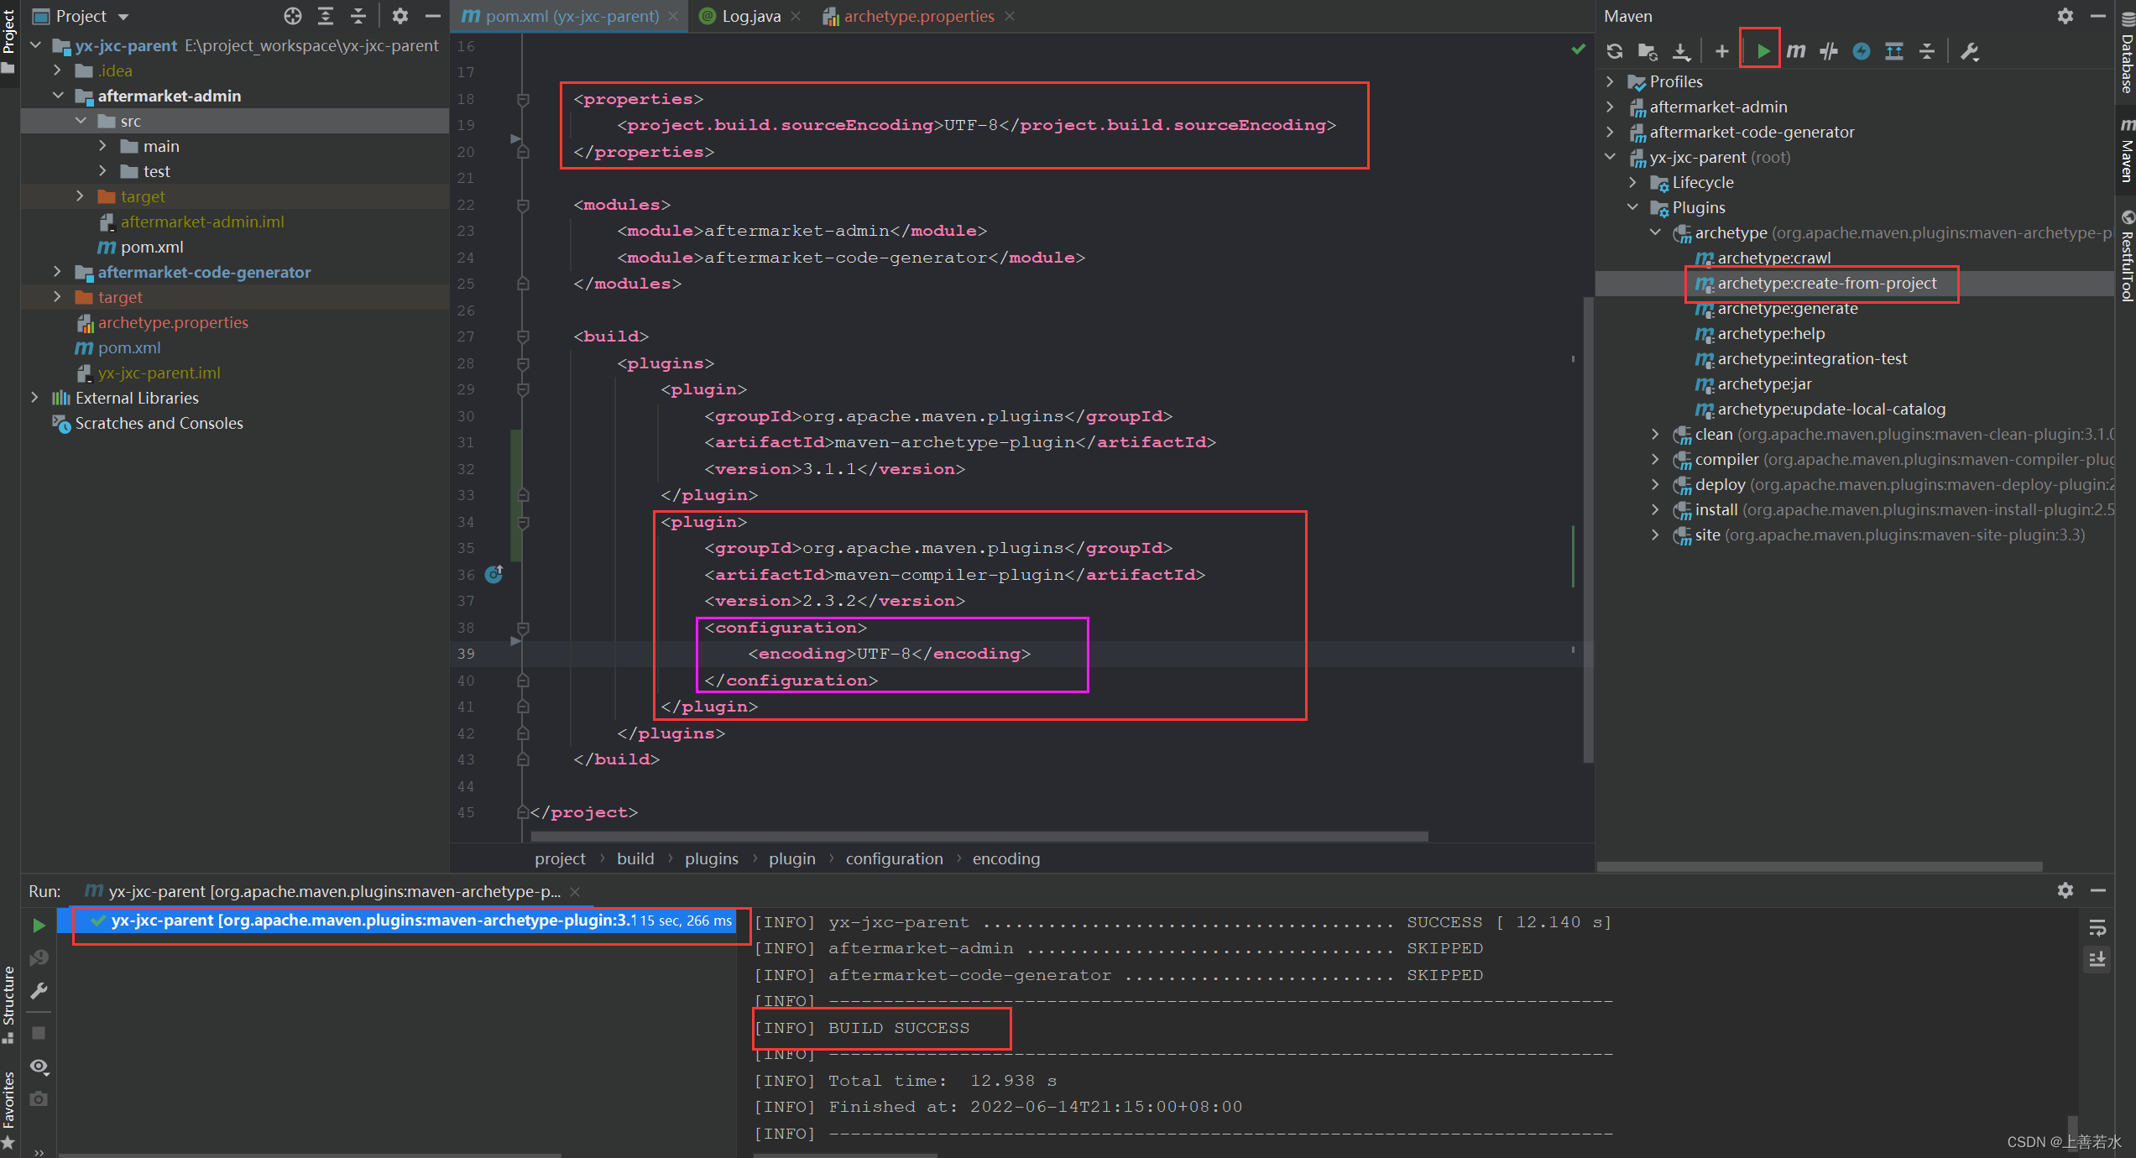Viewport: 2136px width, 1158px height.
Task: Hide the Project tool window
Action: point(433,16)
